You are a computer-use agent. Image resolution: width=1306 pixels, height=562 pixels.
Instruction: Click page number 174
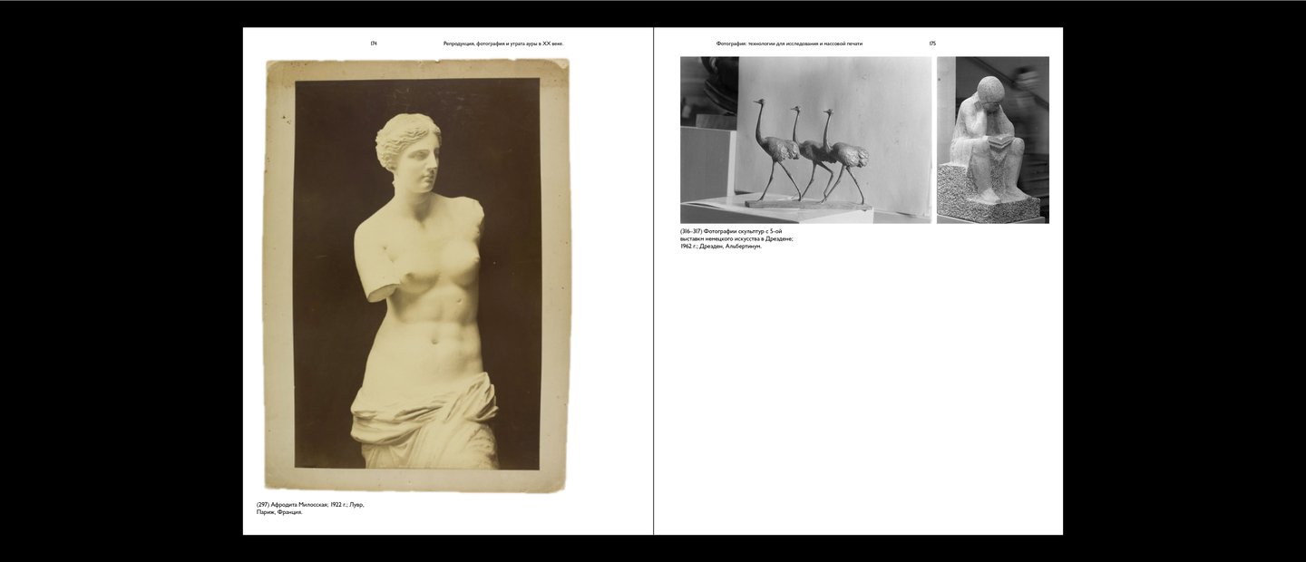374,44
